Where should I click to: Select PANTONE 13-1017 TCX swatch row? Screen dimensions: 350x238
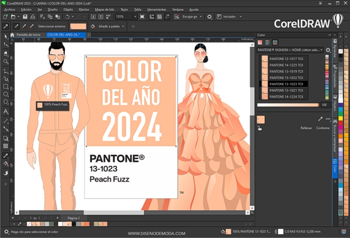tap(284, 59)
